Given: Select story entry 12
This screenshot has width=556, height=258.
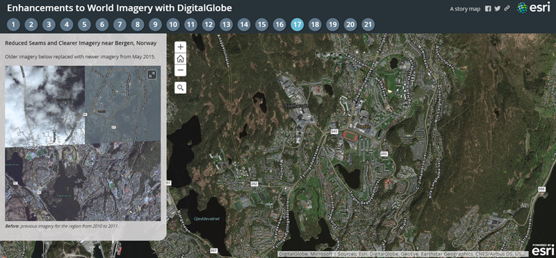Looking at the screenshot, I should click(x=208, y=25).
